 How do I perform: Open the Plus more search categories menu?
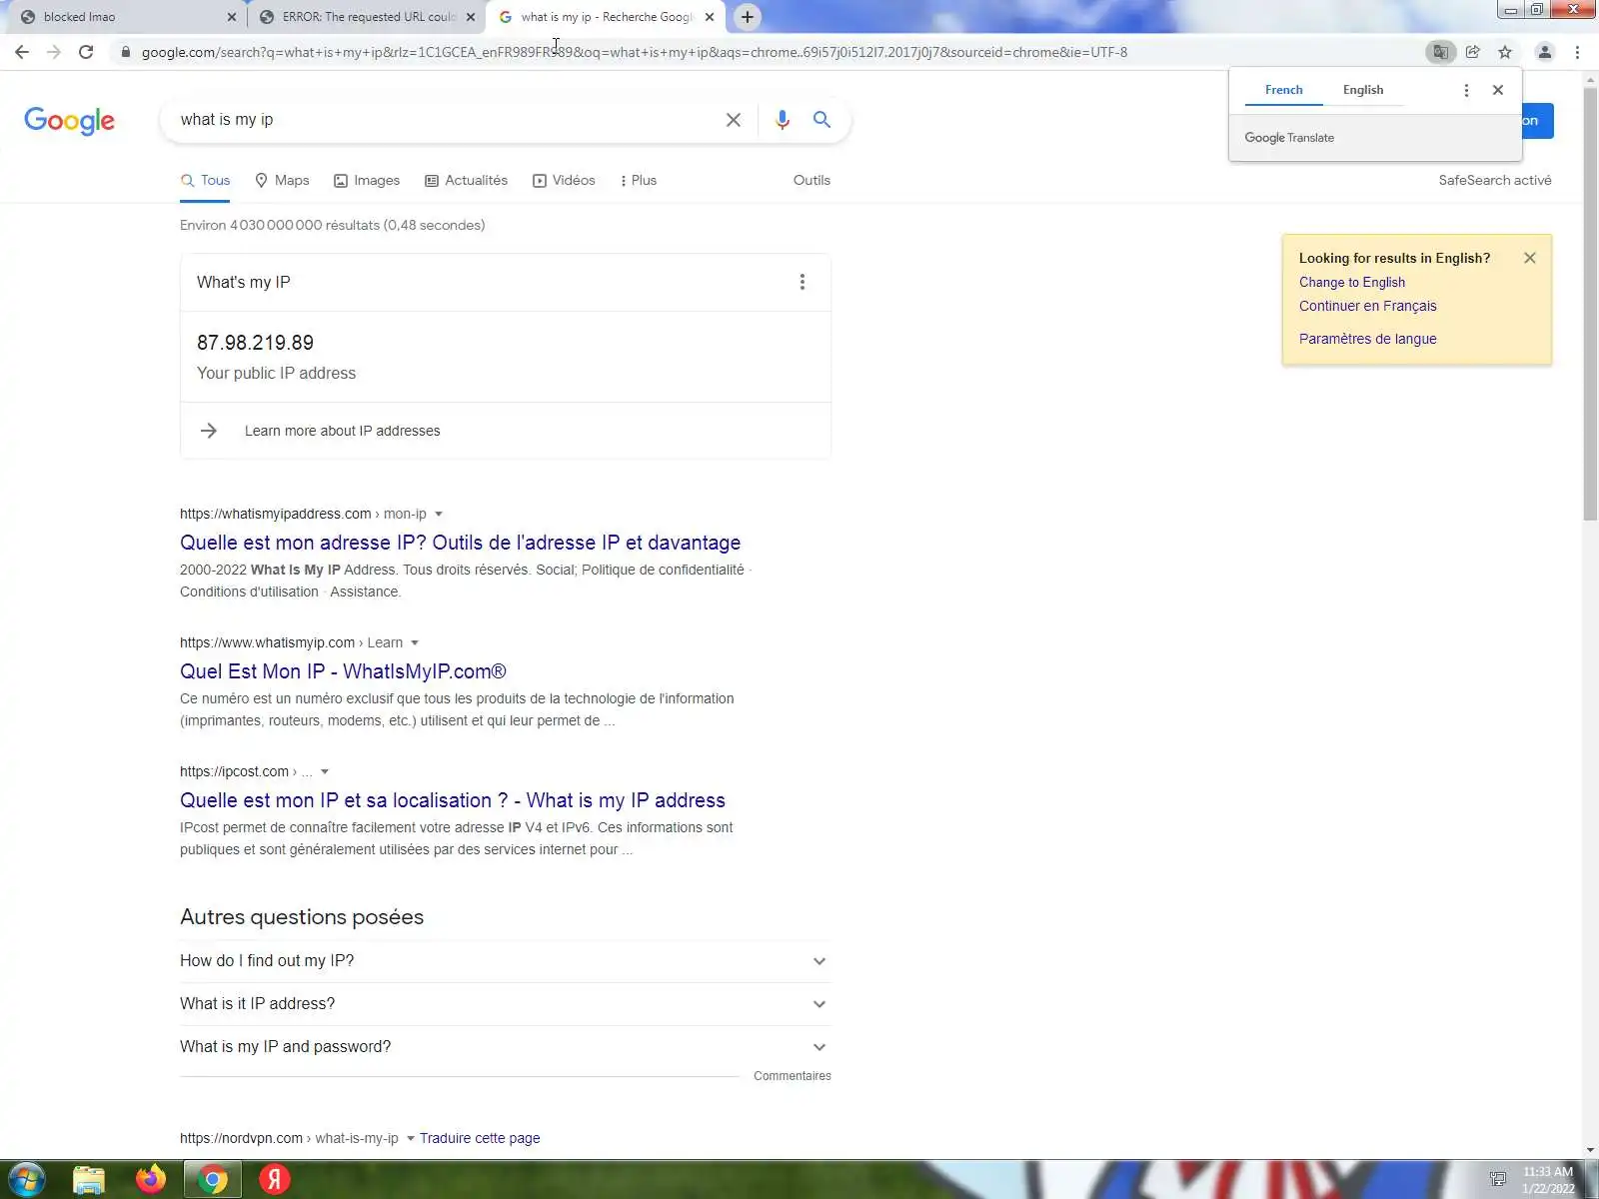coord(638,181)
